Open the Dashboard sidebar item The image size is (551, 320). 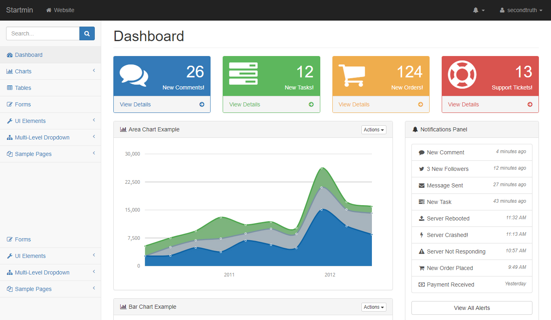pyautogui.click(x=50, y=55)
